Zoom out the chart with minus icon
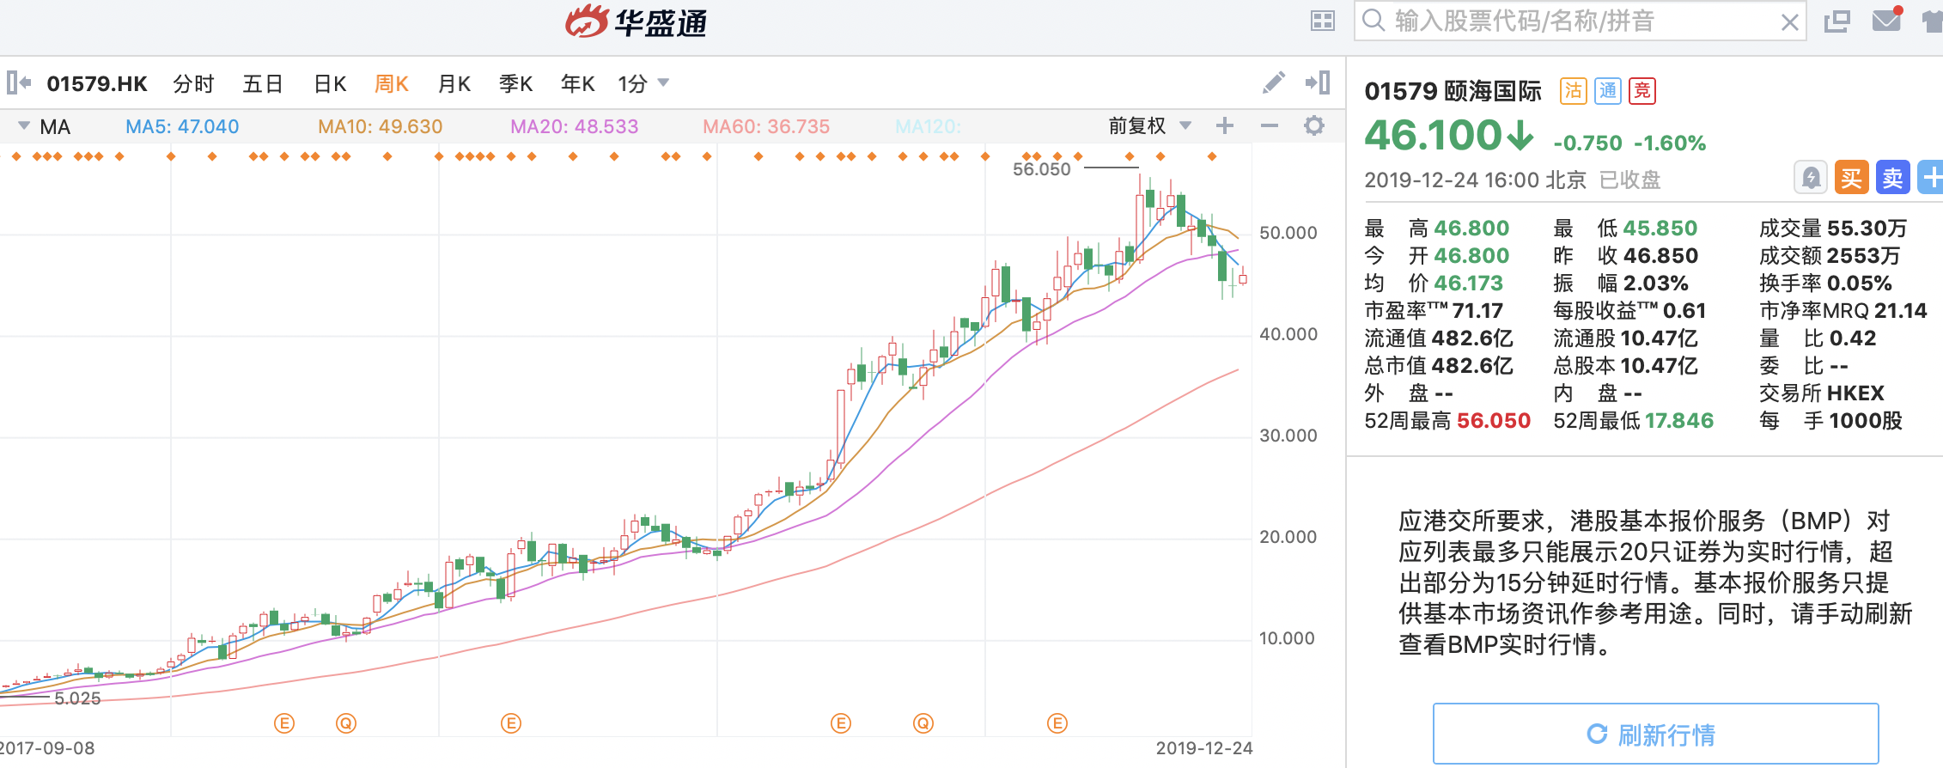Screen dimensions: 1943x768 (1270, 126)
